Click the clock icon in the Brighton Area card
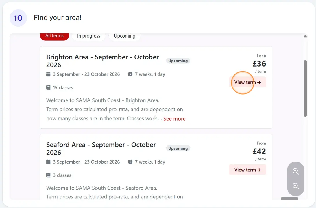The height and width of the screenshot is (208, 316). click(130, 74)
